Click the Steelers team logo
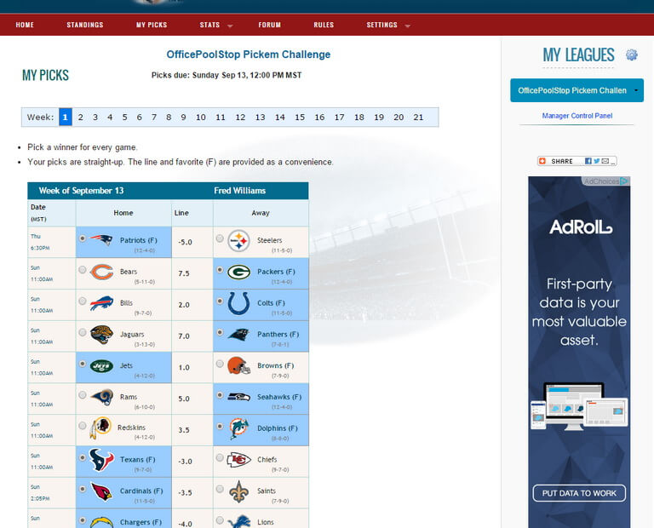 tap(238, 241)
